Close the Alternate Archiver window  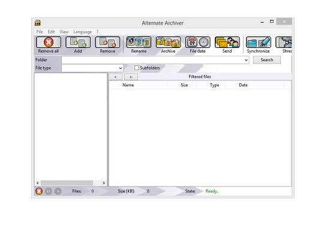284,22
